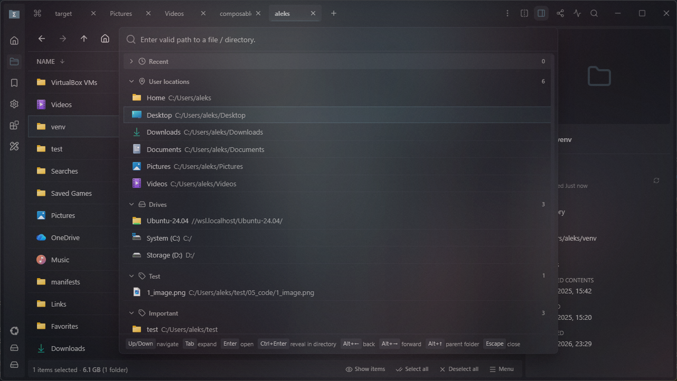Close the aleks tab
Image resolution: width=677 pixels, height=381 pixels.
(x=313, y=14)
